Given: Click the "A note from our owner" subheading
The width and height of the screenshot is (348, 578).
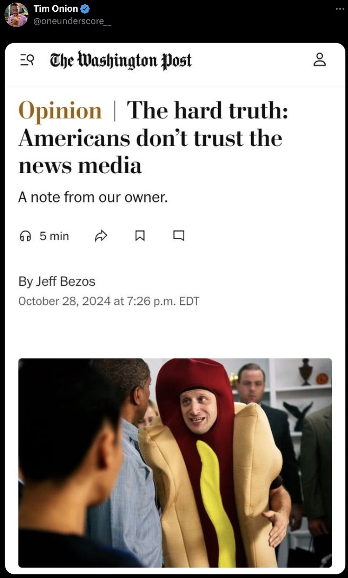Looking at the screenshot, I should pyautogui.click(x=93, y=197).
